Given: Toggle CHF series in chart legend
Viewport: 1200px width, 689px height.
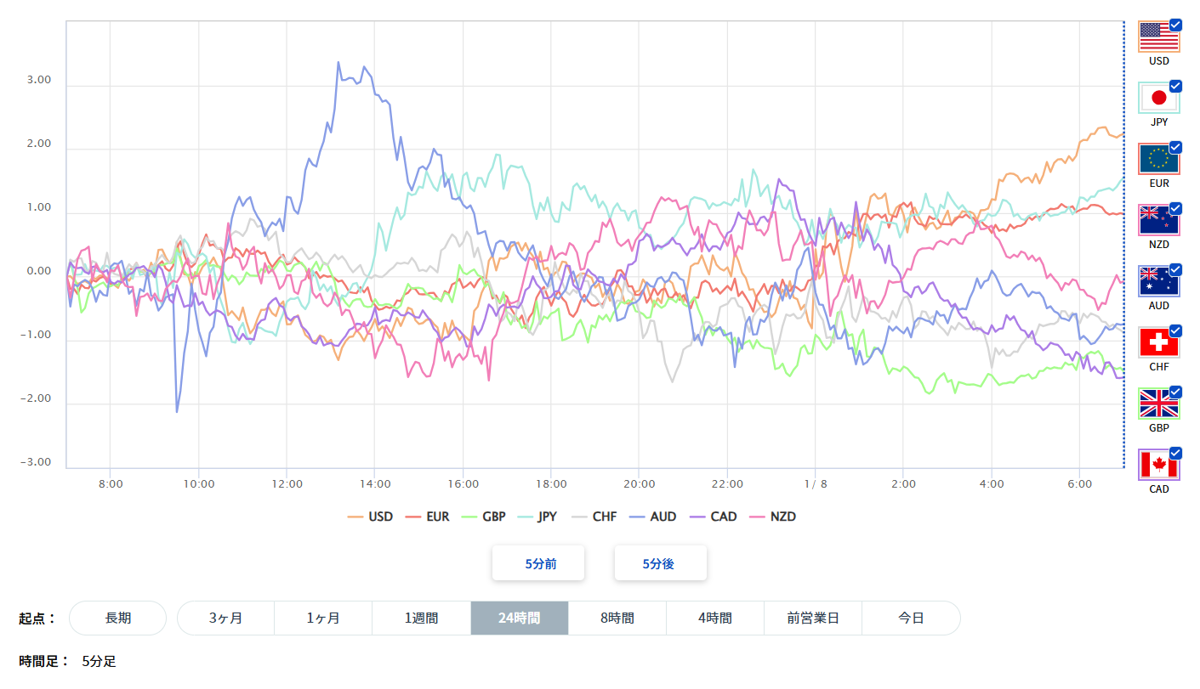Looking at the screenshot, I should click(594, 517).
